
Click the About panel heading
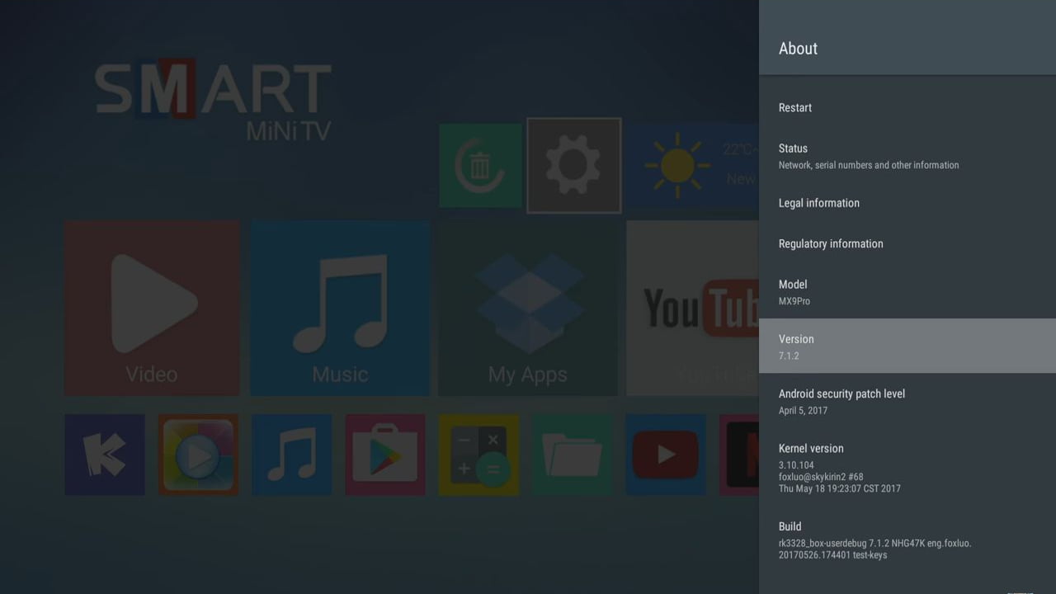coord(798,49)
